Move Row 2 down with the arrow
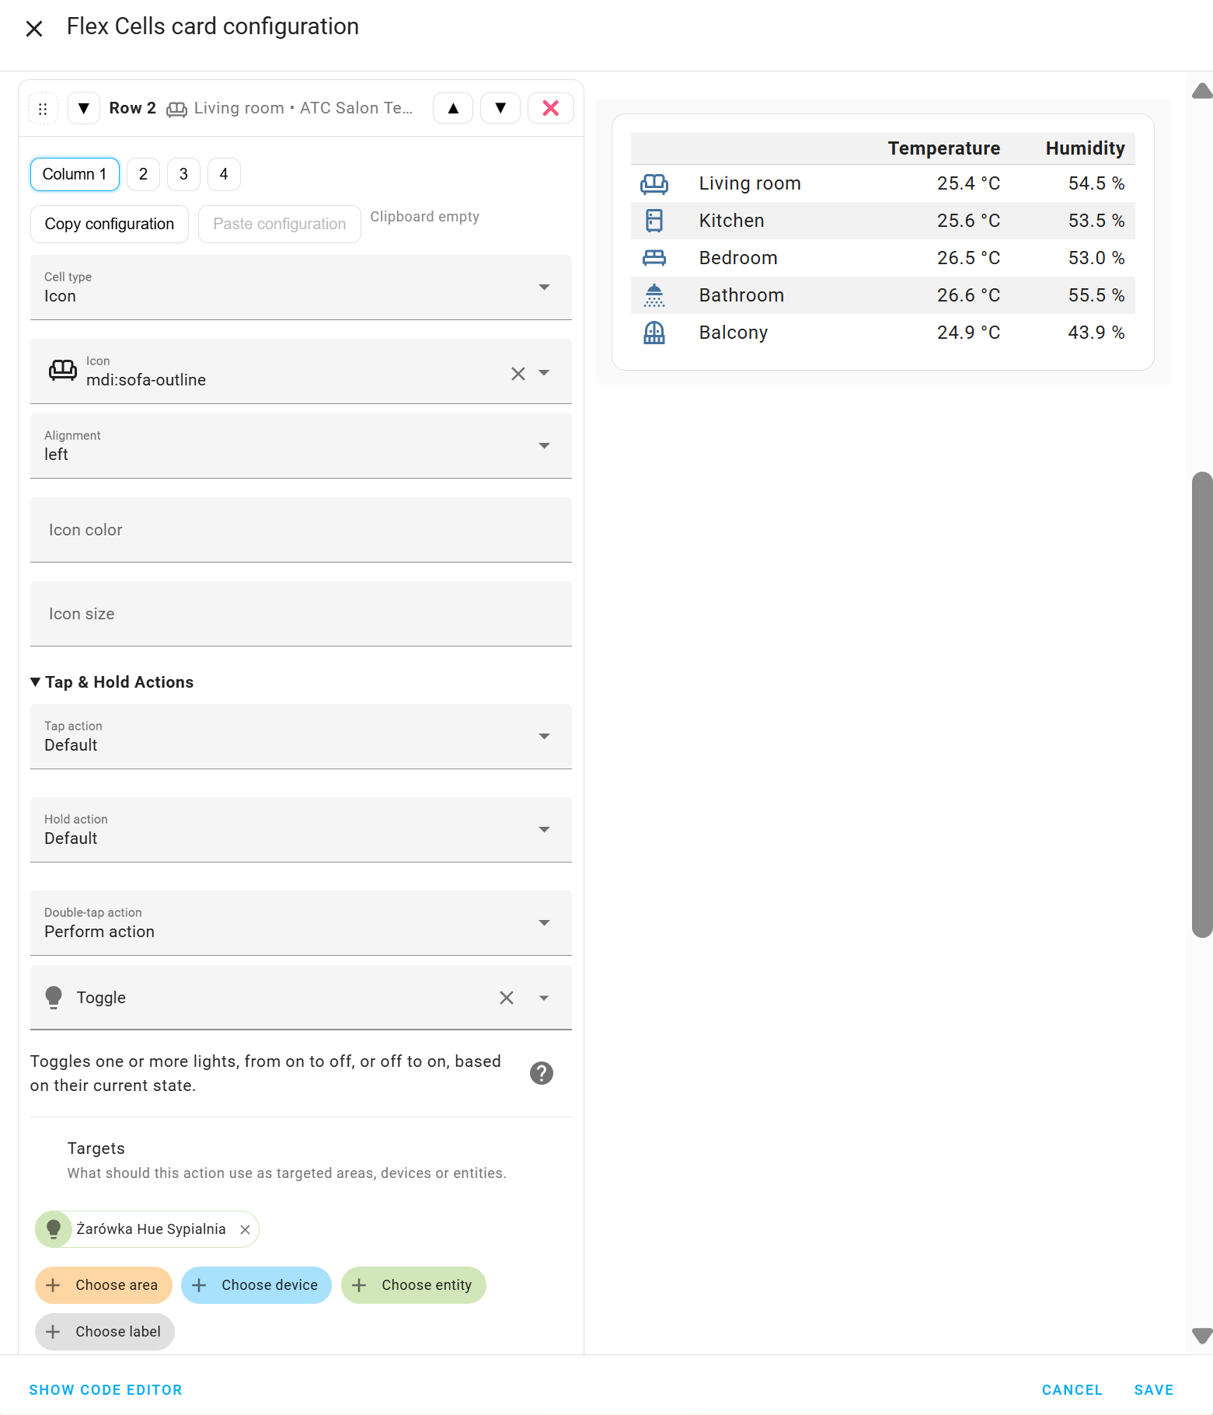Viewport: 1213px width, 1415px height. pyautogui.click(x=500, y=108)
